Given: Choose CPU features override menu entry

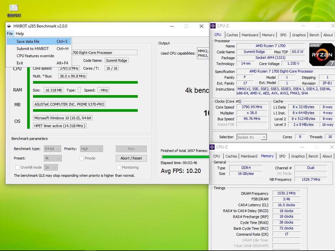Looking at the screenshot, I should click(x=39, y=56).
